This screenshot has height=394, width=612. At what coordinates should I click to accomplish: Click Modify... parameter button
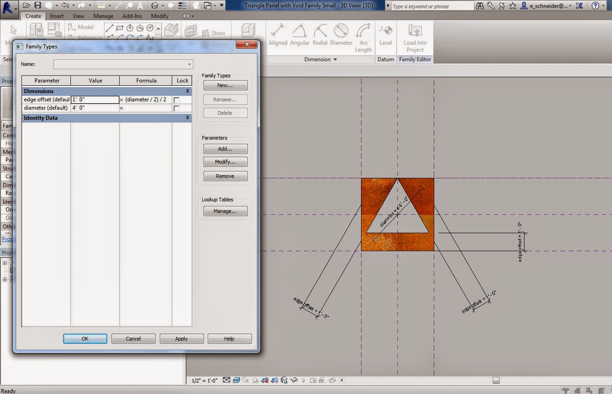click(x=225, y=162)
